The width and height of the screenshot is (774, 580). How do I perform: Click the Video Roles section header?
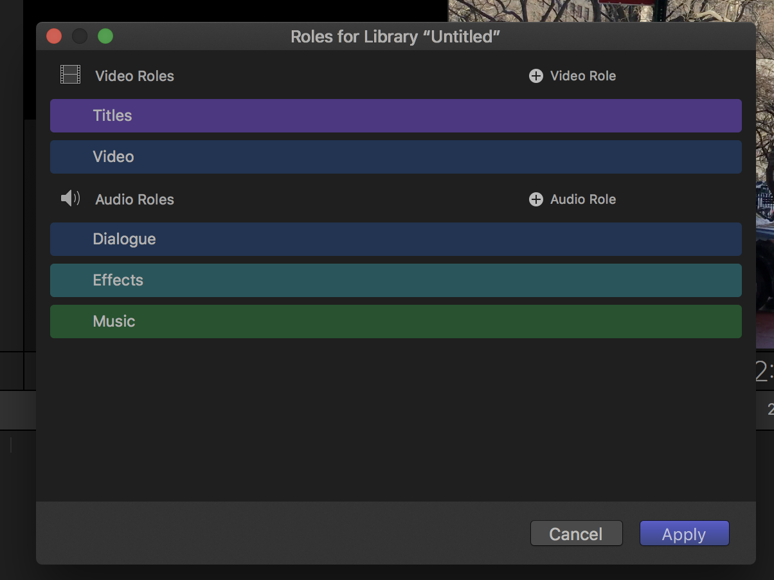click(135, 76)
